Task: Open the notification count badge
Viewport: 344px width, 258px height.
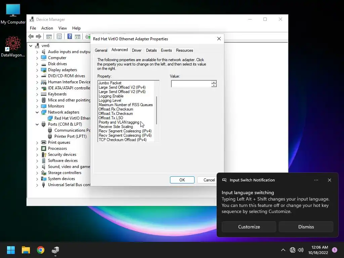Action: [x=335, y=250]
